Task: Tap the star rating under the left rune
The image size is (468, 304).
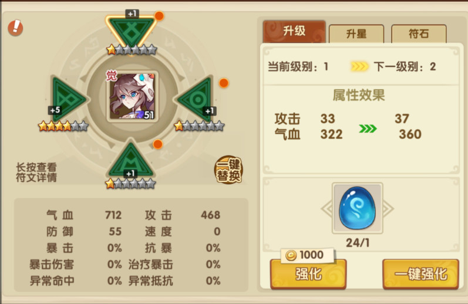Action: 63,126
